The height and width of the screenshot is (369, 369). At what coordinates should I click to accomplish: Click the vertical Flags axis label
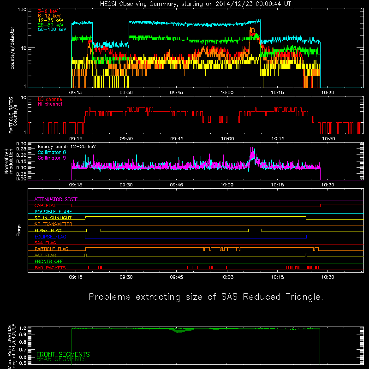point(19,230)
